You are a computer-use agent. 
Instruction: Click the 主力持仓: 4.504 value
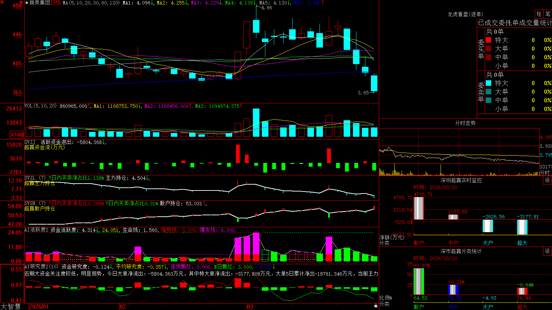click(x=128, y=178)
